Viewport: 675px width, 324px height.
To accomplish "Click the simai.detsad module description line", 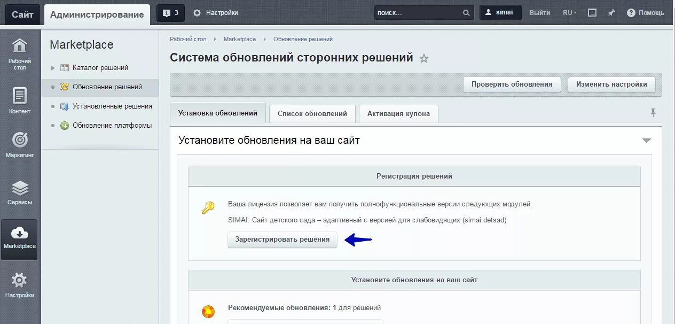I will 367,220.
